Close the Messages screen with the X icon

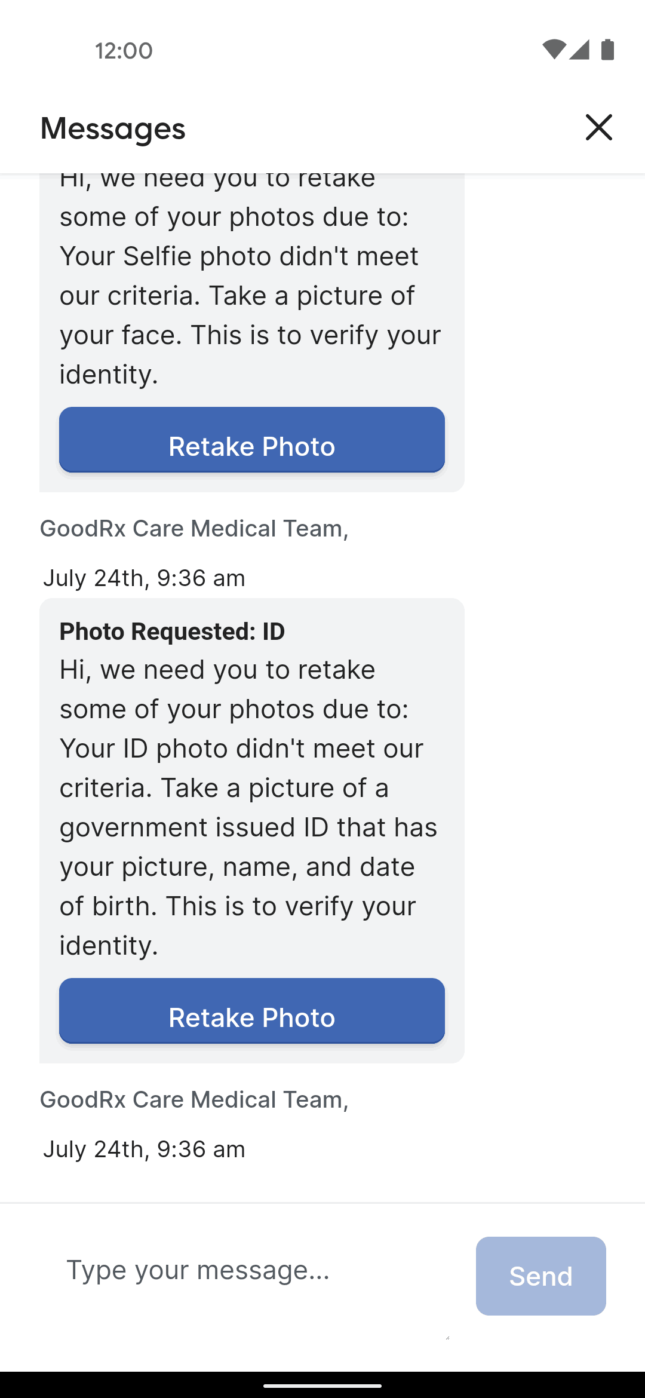pyautogui.click(x=598, y=127)
